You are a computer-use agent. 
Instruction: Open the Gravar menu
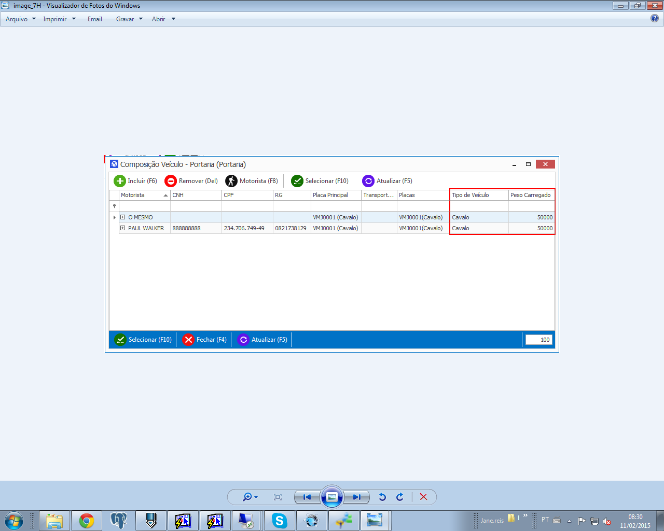[x=129, y=19]
